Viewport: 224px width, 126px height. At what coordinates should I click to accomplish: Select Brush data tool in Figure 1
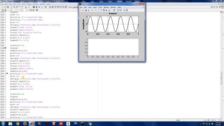coord(109,10)
